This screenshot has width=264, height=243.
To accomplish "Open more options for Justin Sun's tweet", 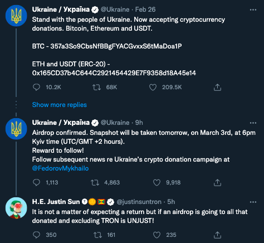I will [x=253, y=202].
